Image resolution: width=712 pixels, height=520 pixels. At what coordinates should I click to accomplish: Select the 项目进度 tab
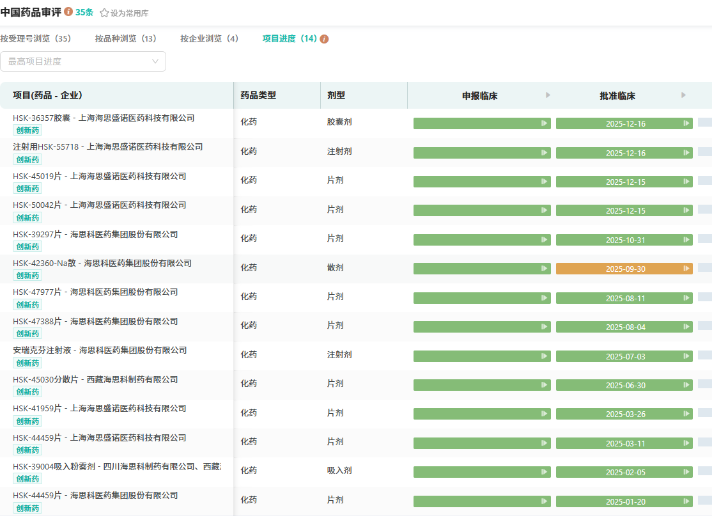[290, 38]
